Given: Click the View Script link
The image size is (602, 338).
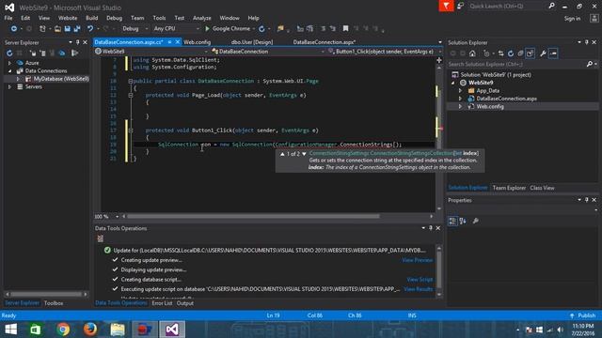Looking at the screenshot, I should tap(420, 280).
